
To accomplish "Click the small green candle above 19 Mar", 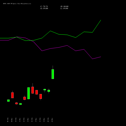I will pos(45,90).
